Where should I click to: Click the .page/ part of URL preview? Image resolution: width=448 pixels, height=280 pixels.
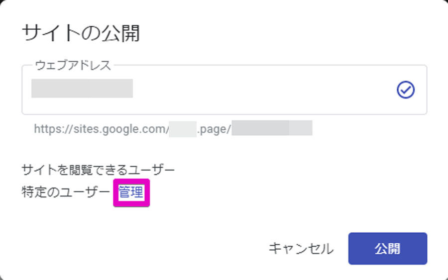click(x=214, y=129)
